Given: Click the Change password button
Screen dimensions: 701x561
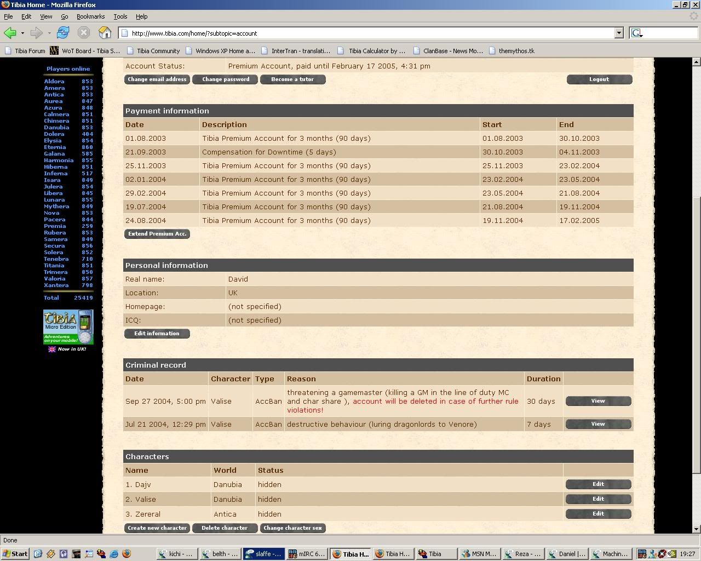Looking at the screenshot, I should 226,79.
